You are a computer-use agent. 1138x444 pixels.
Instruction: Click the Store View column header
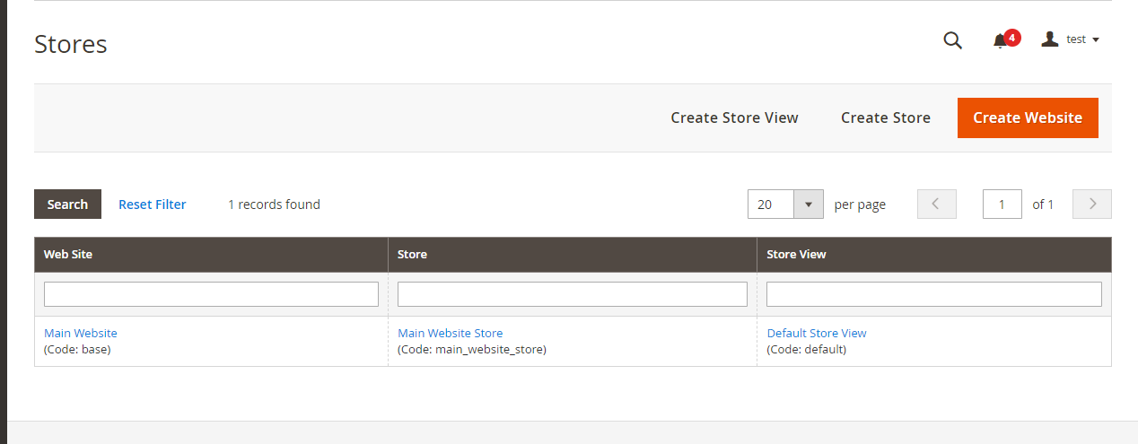pyautogui.click(x=934, y=255)
